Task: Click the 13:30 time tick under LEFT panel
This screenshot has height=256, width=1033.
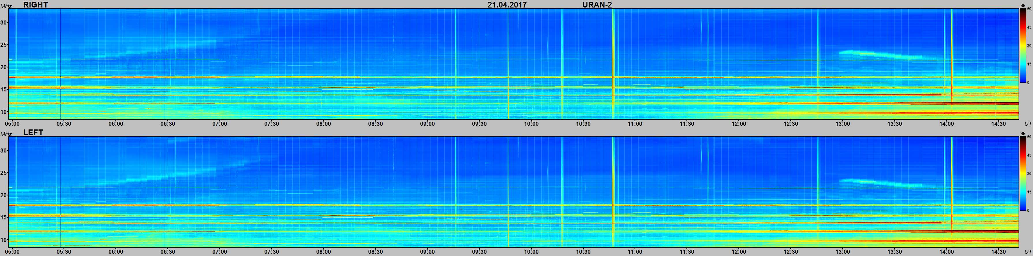Action: pos(895,252)
